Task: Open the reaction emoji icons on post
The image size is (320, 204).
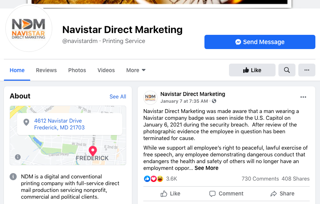Action: point(154,179)
